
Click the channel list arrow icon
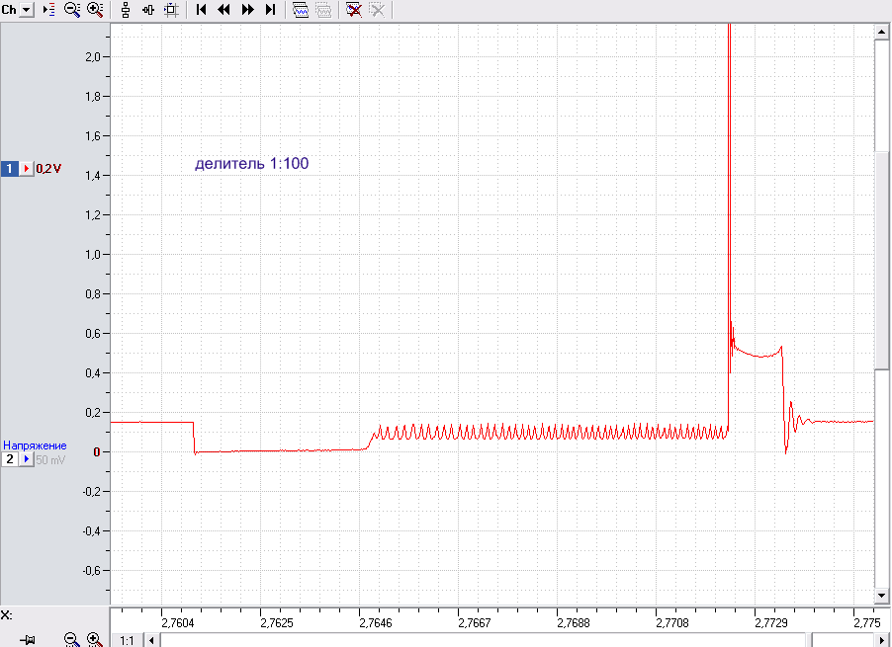[48, 10]
